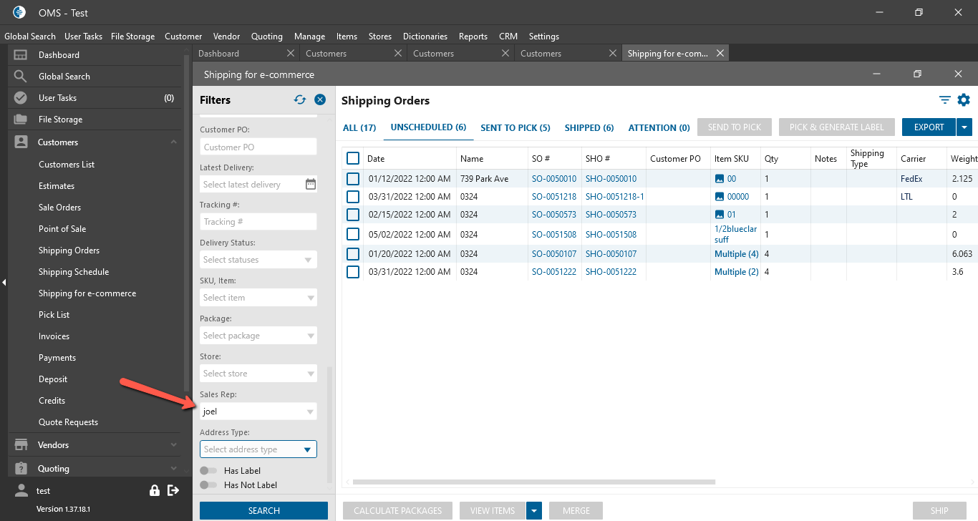Click the filter lines icon in header
This screenshot has width=978, height=521.
coord(945,100)
